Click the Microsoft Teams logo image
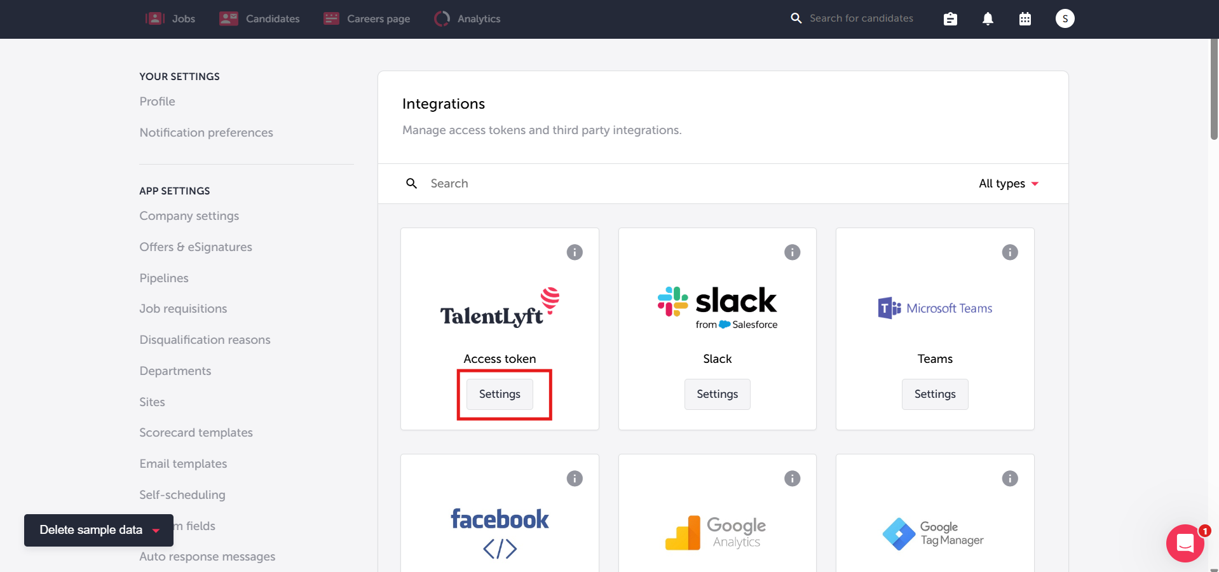The height and width of the screenshot is (572, 1219). tap(935, 308)
